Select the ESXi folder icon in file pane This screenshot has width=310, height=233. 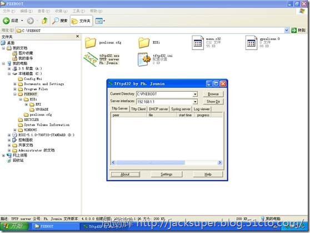(144, 42)
